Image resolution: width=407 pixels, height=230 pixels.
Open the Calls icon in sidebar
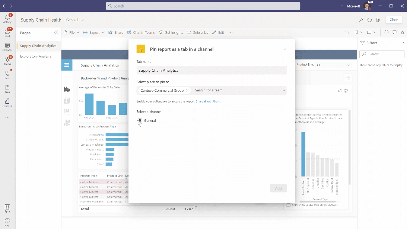(7, 75)
